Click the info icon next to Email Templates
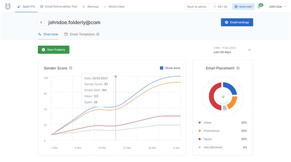 pos(98,34)
